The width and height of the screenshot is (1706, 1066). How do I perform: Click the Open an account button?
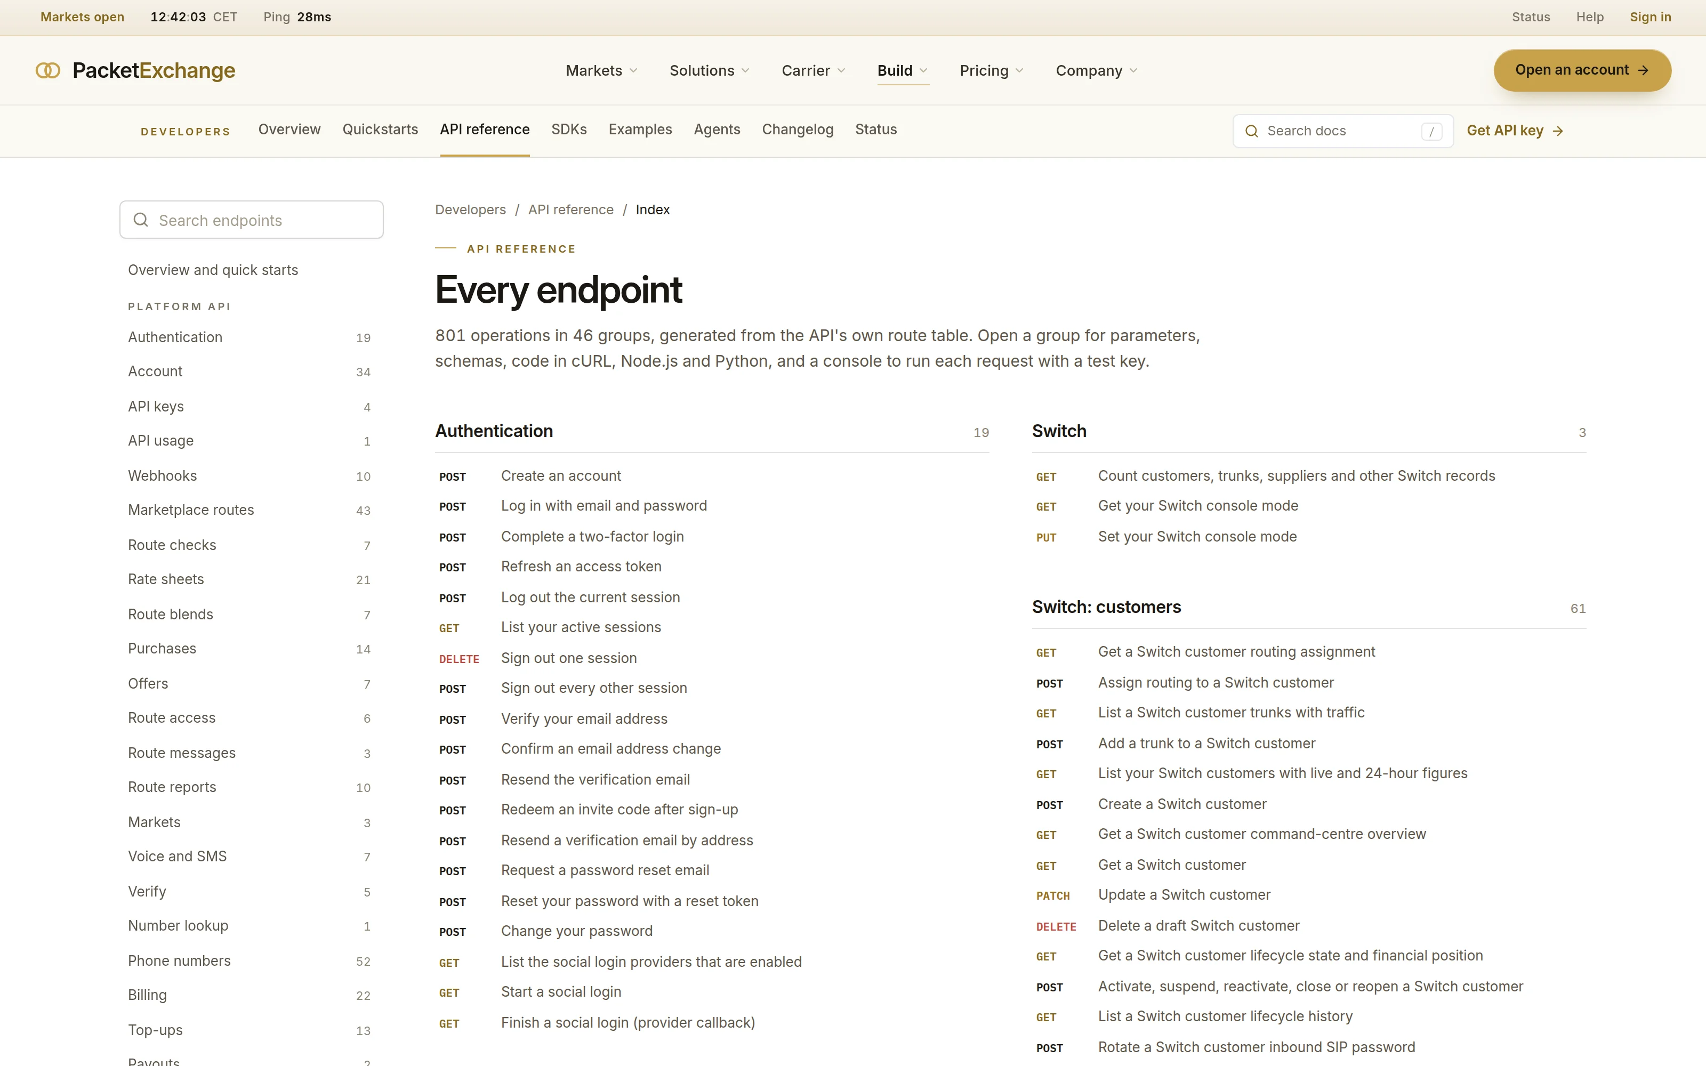(1582, 70)
